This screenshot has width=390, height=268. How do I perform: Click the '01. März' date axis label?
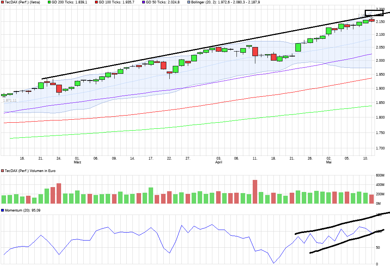(x=77, y=160)
